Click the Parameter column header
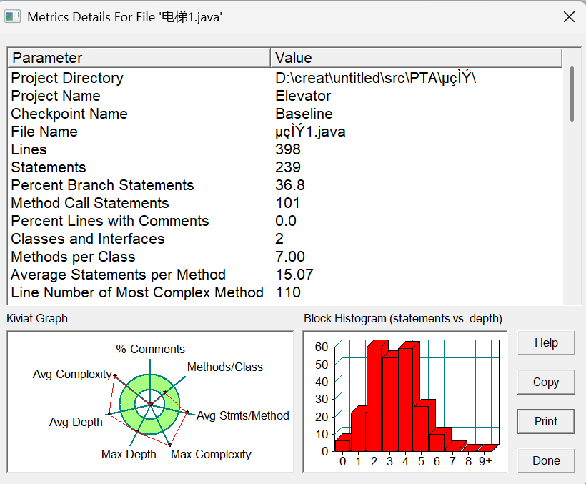The width and height of the screenshot is (586, 484). point(139,58)
